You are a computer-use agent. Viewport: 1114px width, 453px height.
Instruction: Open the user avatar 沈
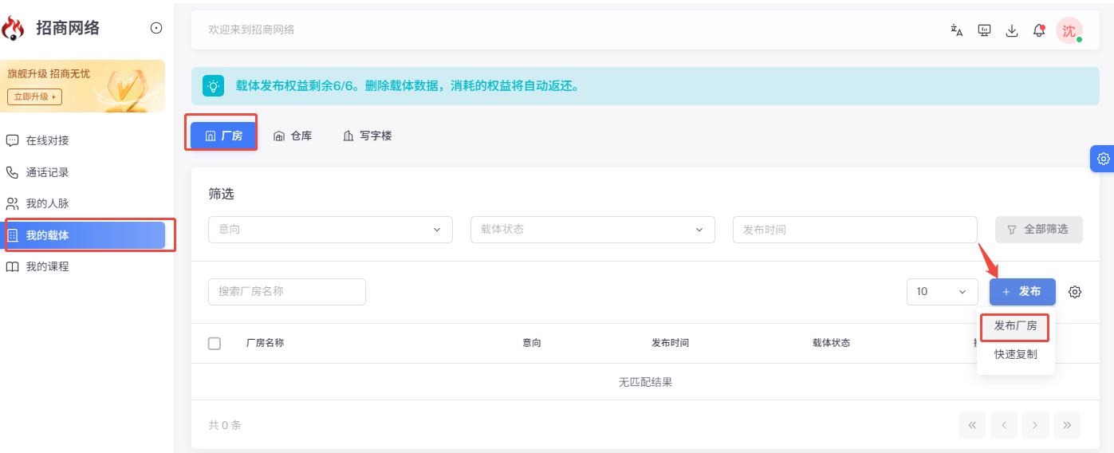[x=1069, y=30]
